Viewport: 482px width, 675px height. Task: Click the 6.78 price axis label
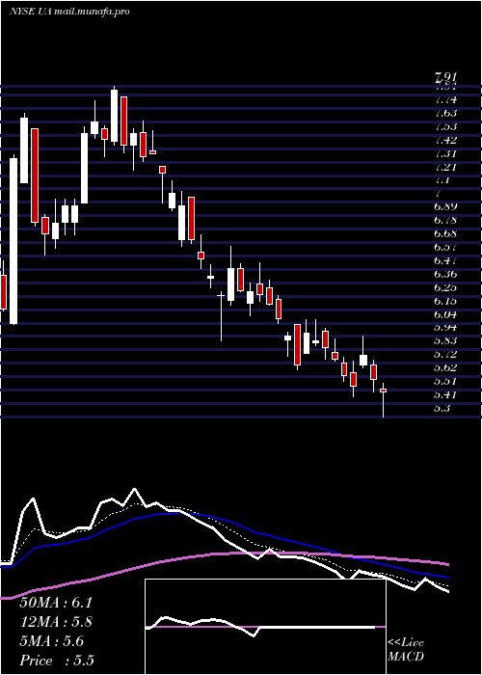[x=445, y=221]
